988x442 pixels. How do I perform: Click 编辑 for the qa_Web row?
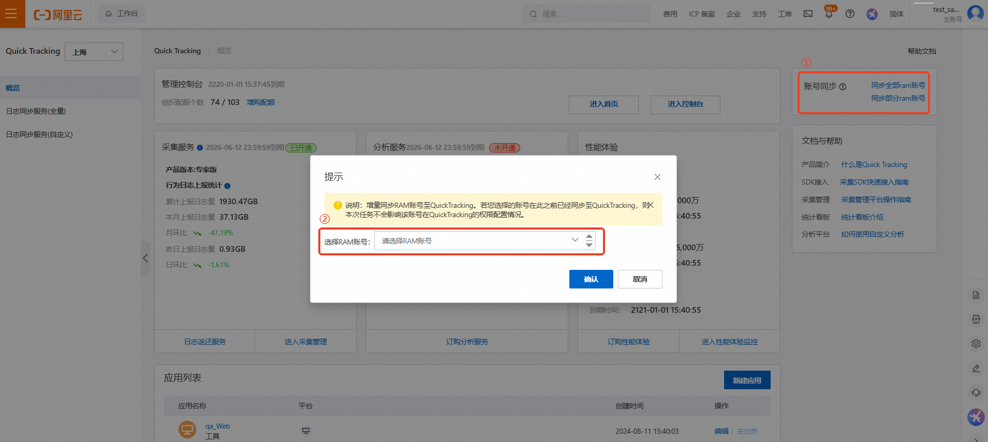(721, 431)
